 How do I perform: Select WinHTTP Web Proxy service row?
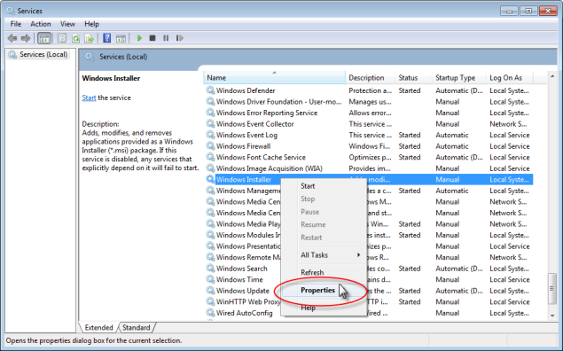coord(369,302)
